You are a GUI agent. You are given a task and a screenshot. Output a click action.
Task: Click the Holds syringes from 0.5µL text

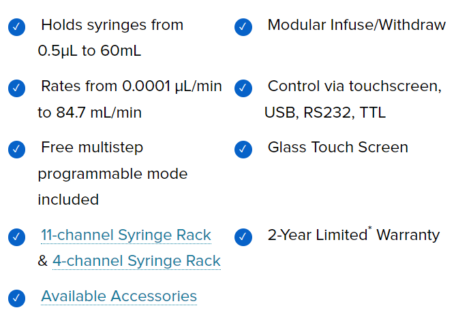click(x=110, y=38)
